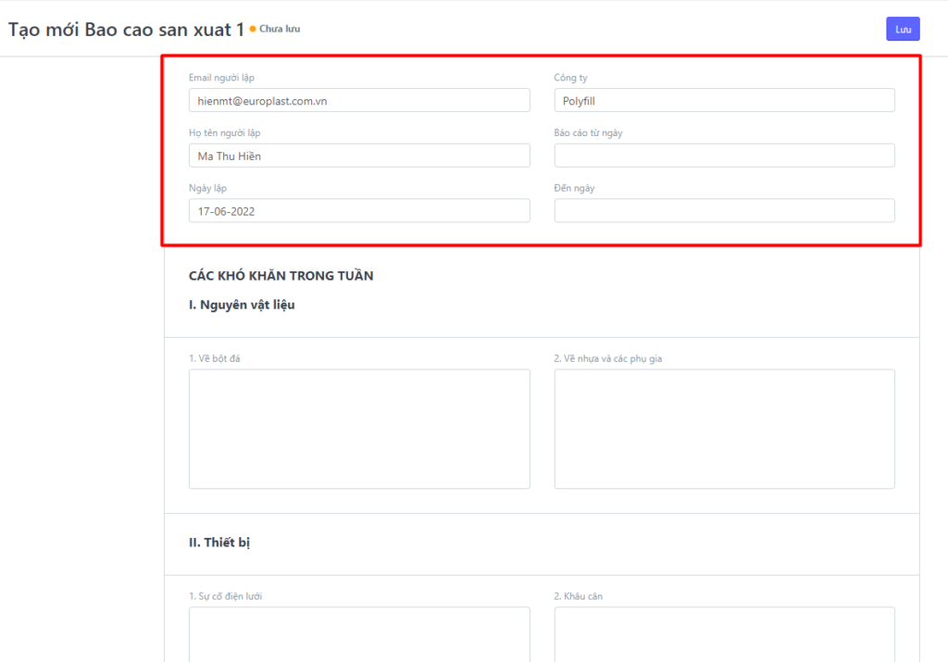Click the page title Tạo mới Bao cao san xuat 1

tap(126, 30)
